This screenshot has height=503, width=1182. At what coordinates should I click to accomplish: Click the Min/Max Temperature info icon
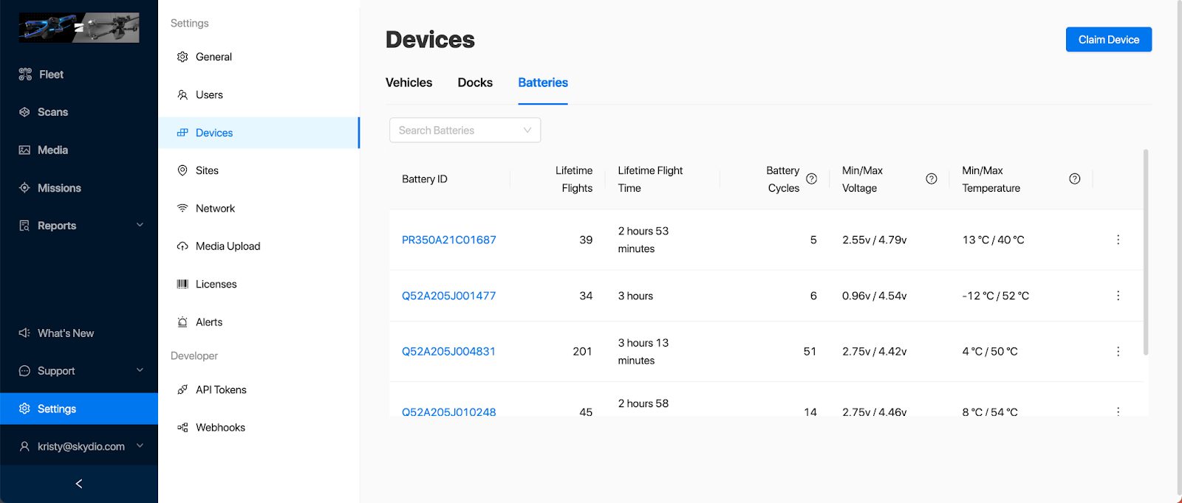tap(1074, 179)
